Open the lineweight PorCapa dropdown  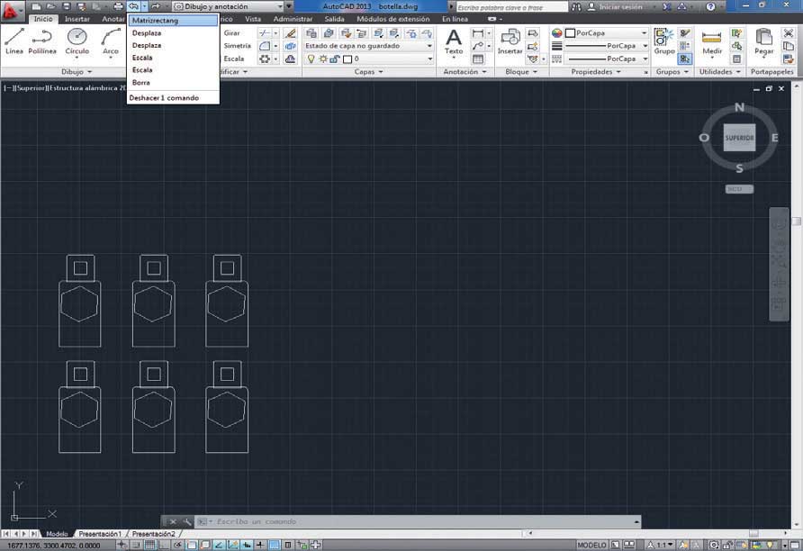coord(606,46)
